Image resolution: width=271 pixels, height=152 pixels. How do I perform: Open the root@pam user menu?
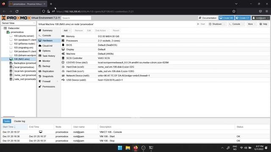tap(261, 18)
